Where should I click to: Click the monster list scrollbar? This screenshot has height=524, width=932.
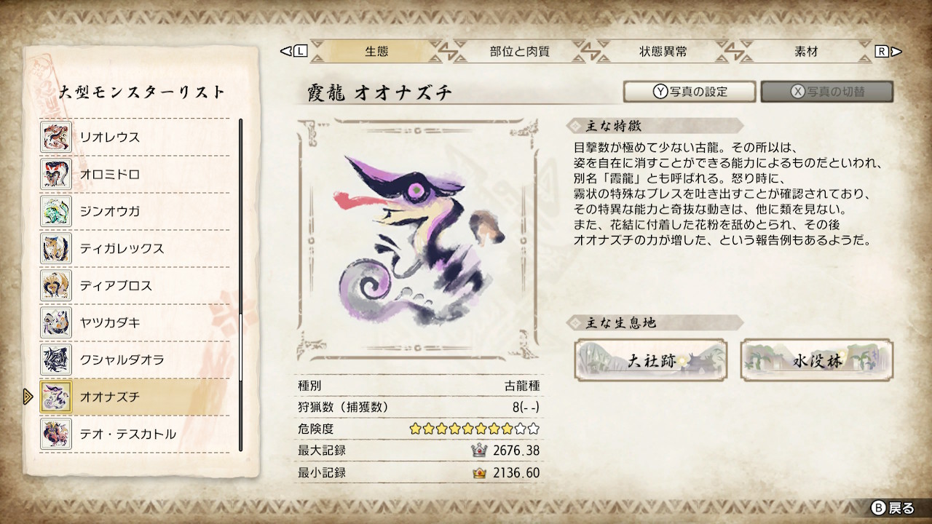[x=241, y=285]
